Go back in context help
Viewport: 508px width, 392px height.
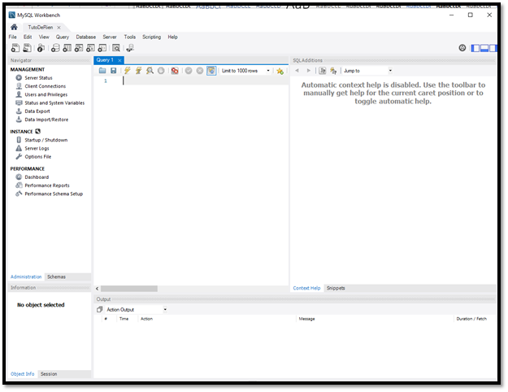[x=297, y=71]
